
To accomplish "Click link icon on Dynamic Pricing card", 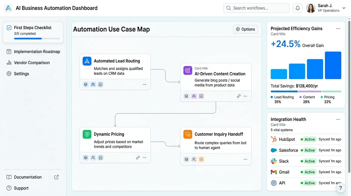I will [138, 158].
